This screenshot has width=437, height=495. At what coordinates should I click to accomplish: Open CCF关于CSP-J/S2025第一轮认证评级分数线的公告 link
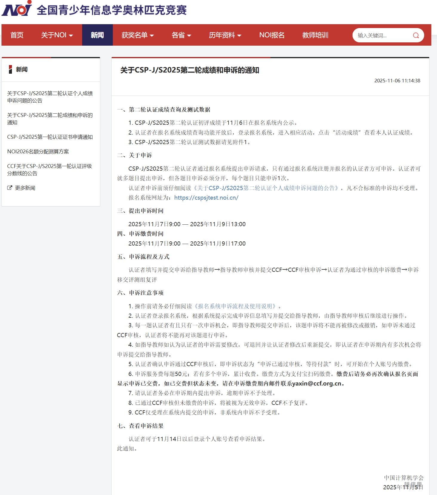[50, 170]
